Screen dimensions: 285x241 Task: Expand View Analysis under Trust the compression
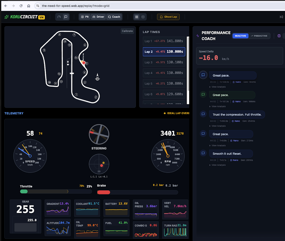[x=217, y=126]
